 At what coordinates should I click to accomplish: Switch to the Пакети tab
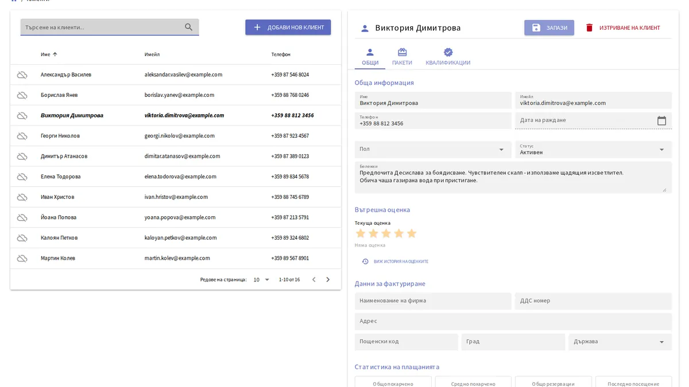point(402,57)
